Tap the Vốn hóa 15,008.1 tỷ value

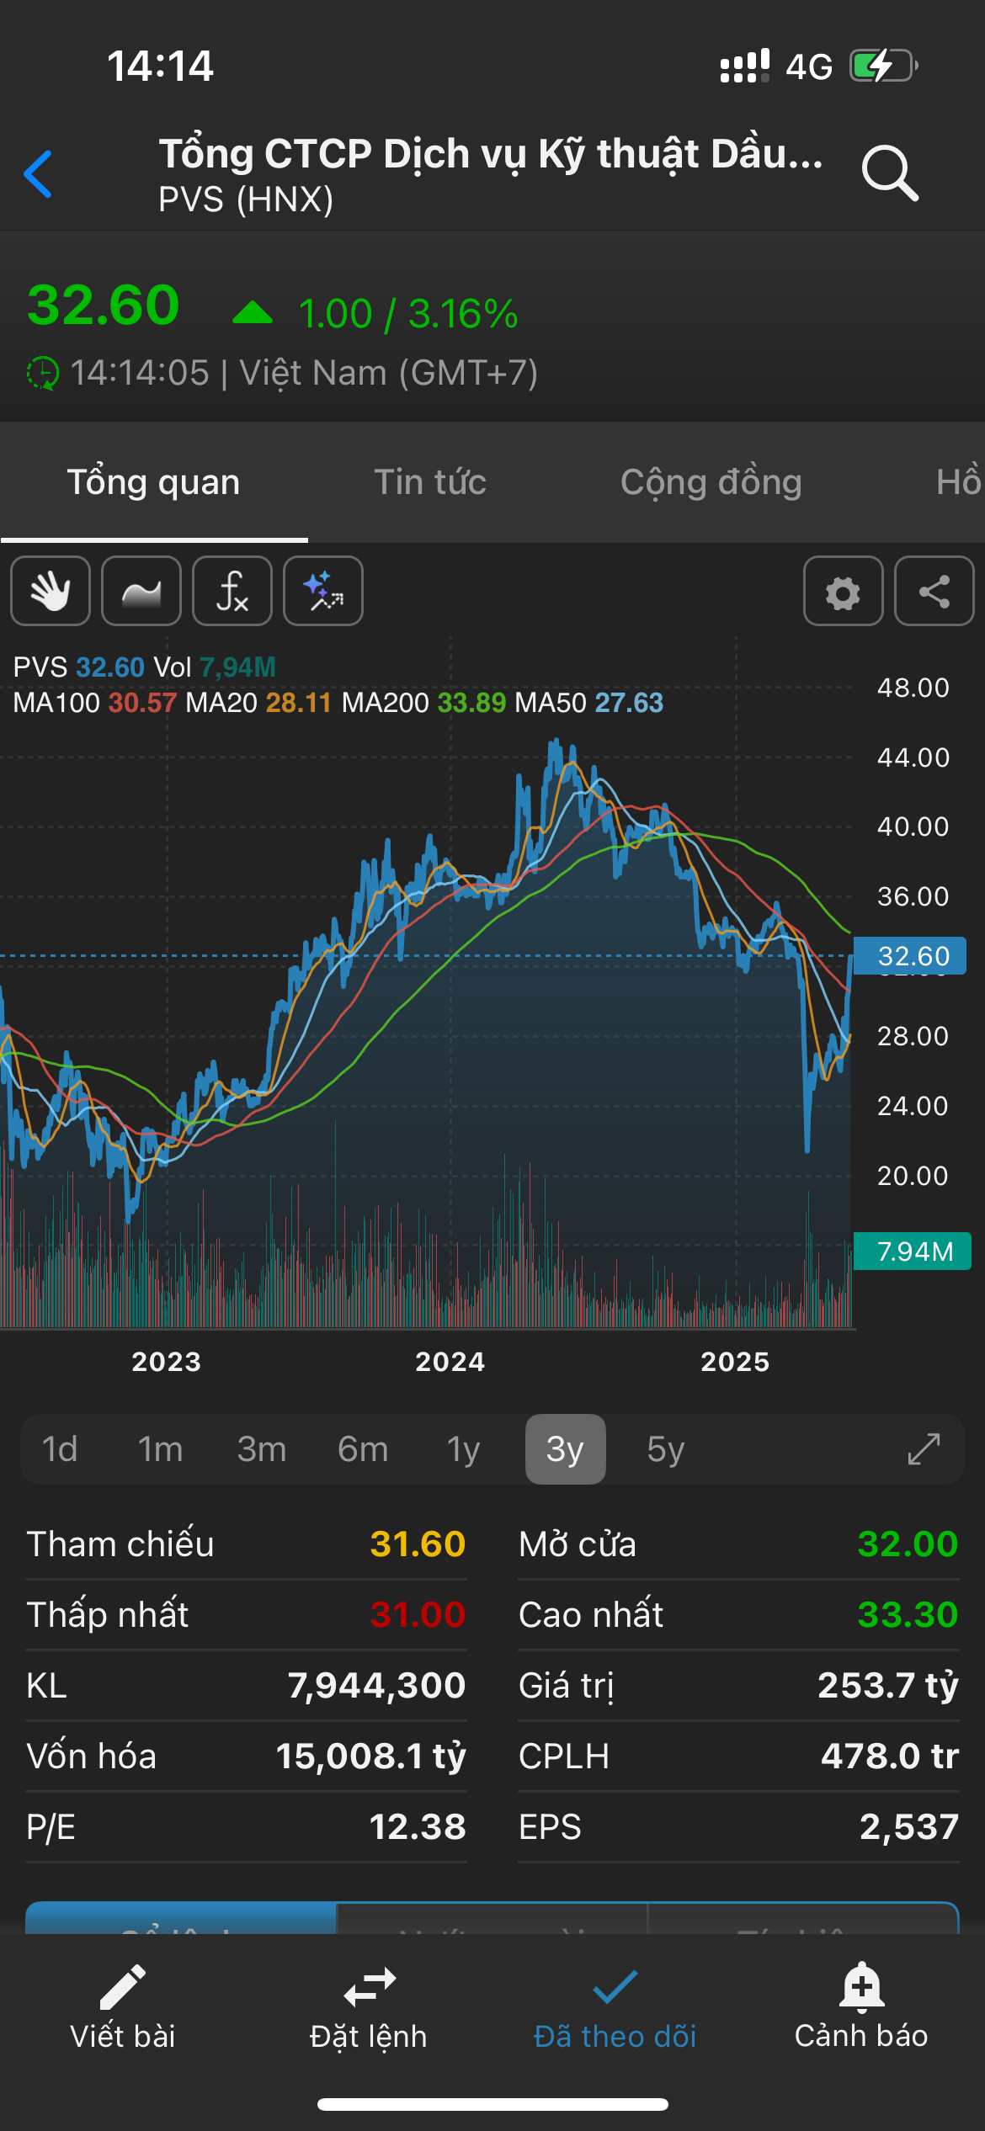point(370,1756)
